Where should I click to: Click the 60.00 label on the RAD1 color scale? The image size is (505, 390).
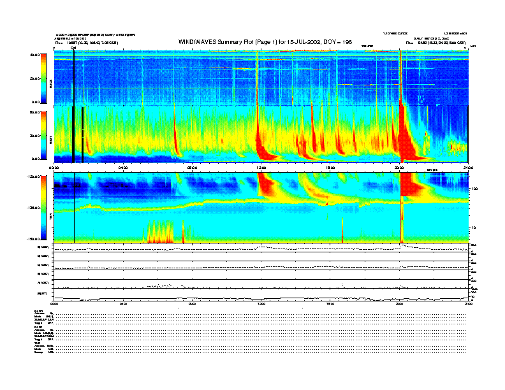(x=35, y=112)
